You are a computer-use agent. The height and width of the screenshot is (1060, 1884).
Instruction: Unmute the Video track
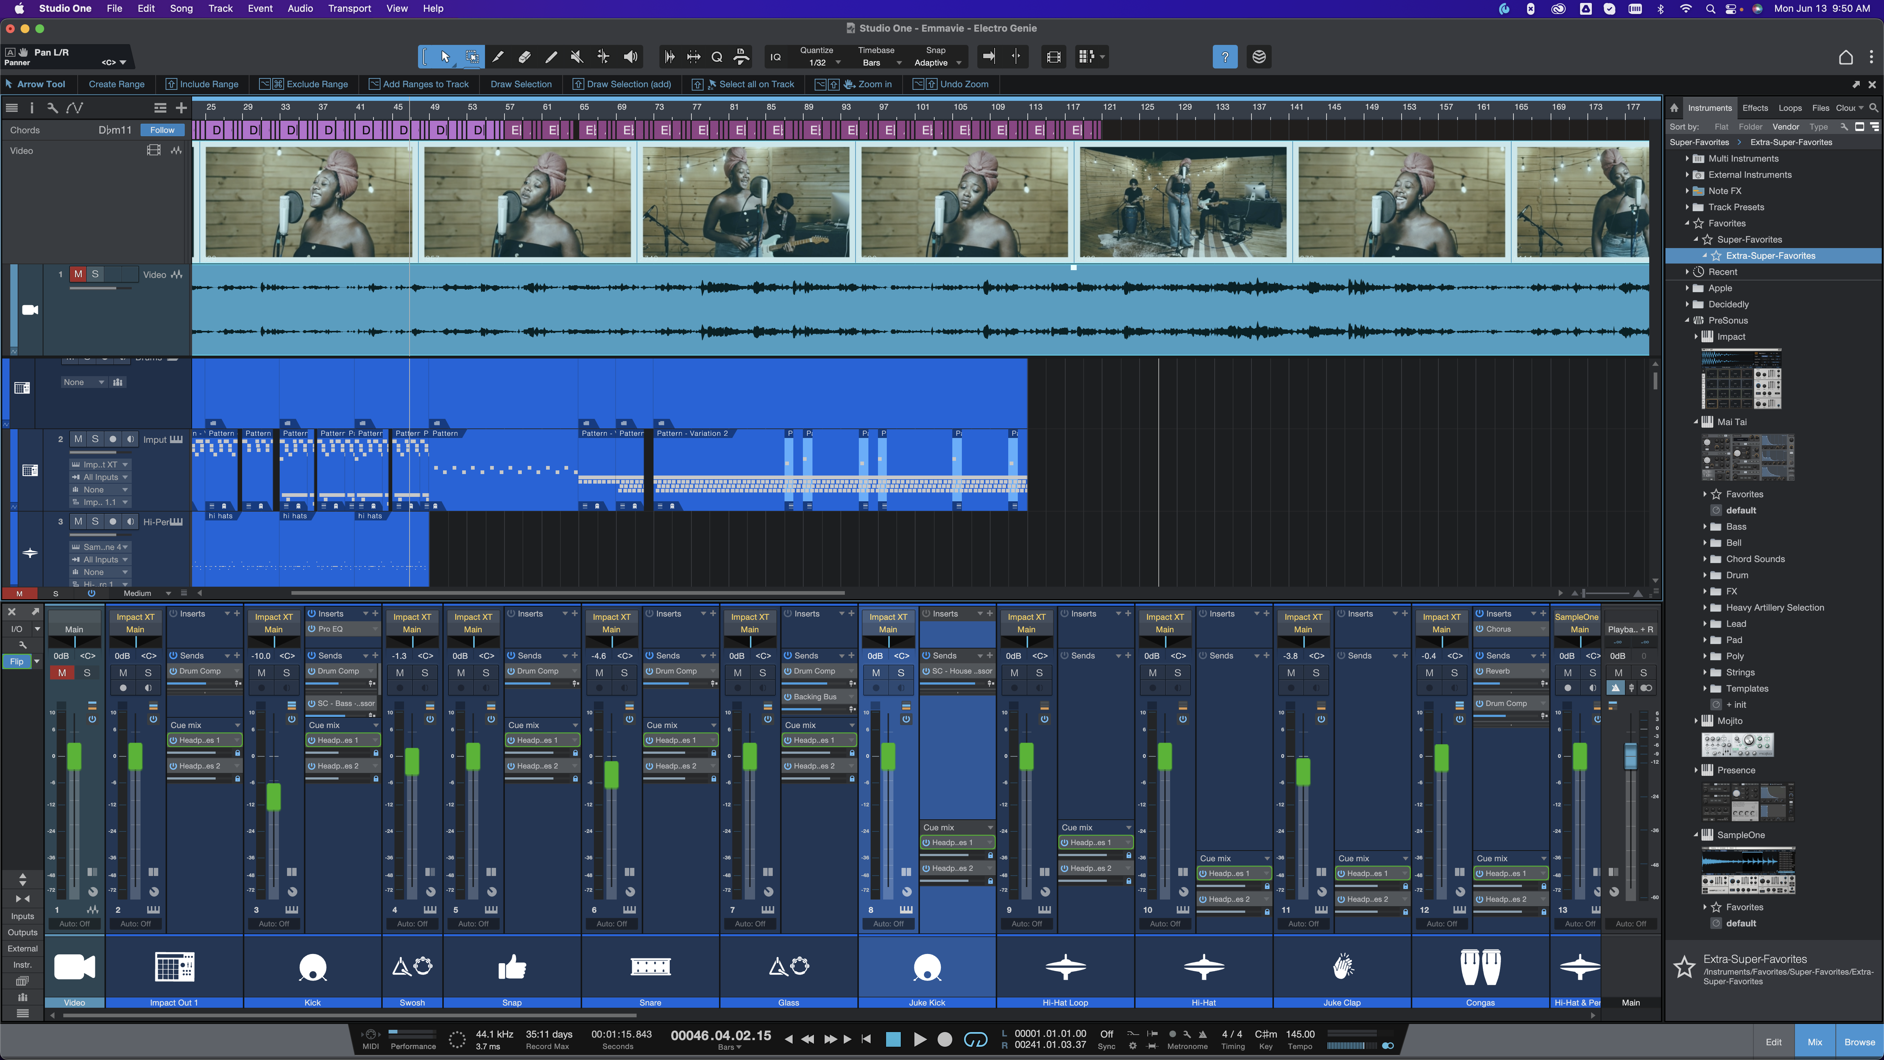click(78, 274)
